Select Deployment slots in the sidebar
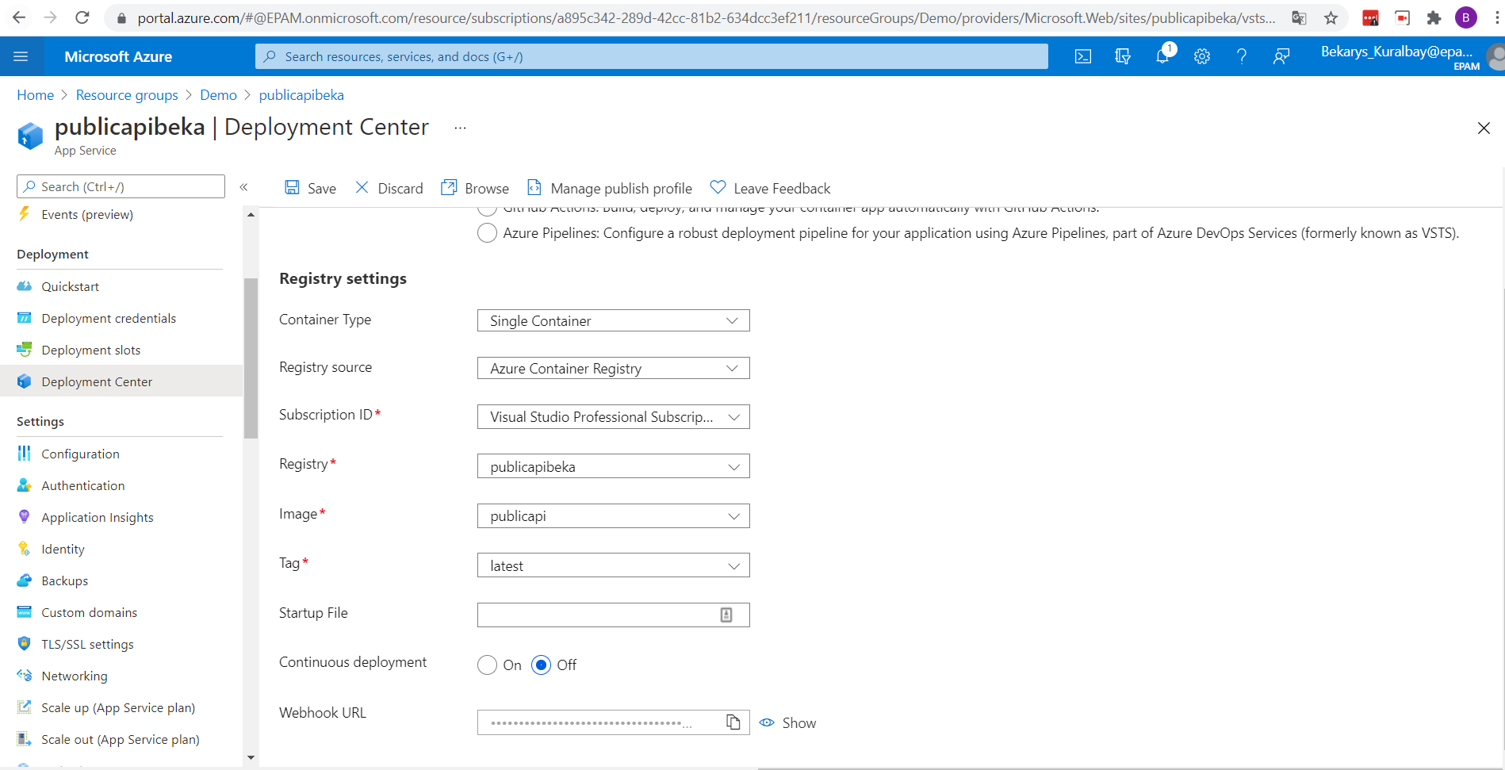This screenshot has width=1505, height=770. click(x=90, y=350)
